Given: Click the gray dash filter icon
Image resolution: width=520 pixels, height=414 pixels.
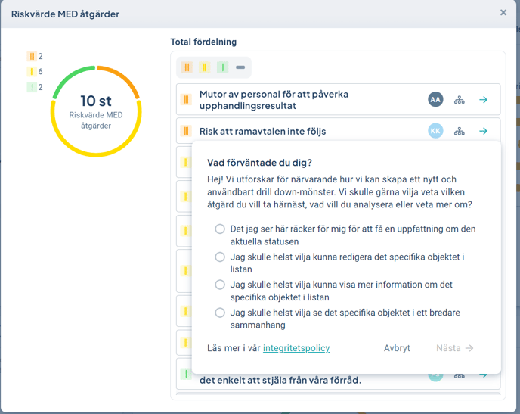Looking at the screenshot, I should (x=240, y=67).
